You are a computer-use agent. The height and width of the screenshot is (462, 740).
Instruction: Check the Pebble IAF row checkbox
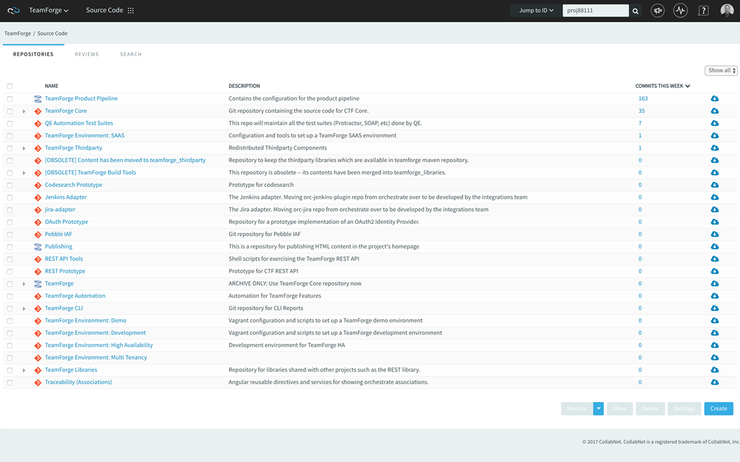(9, 235)
